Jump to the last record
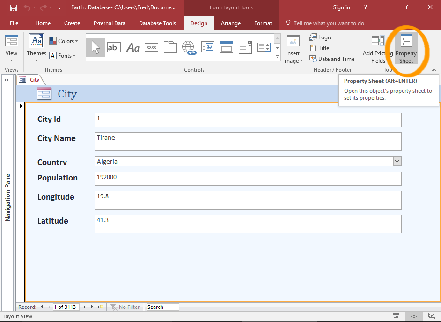 tap(93, 307)
